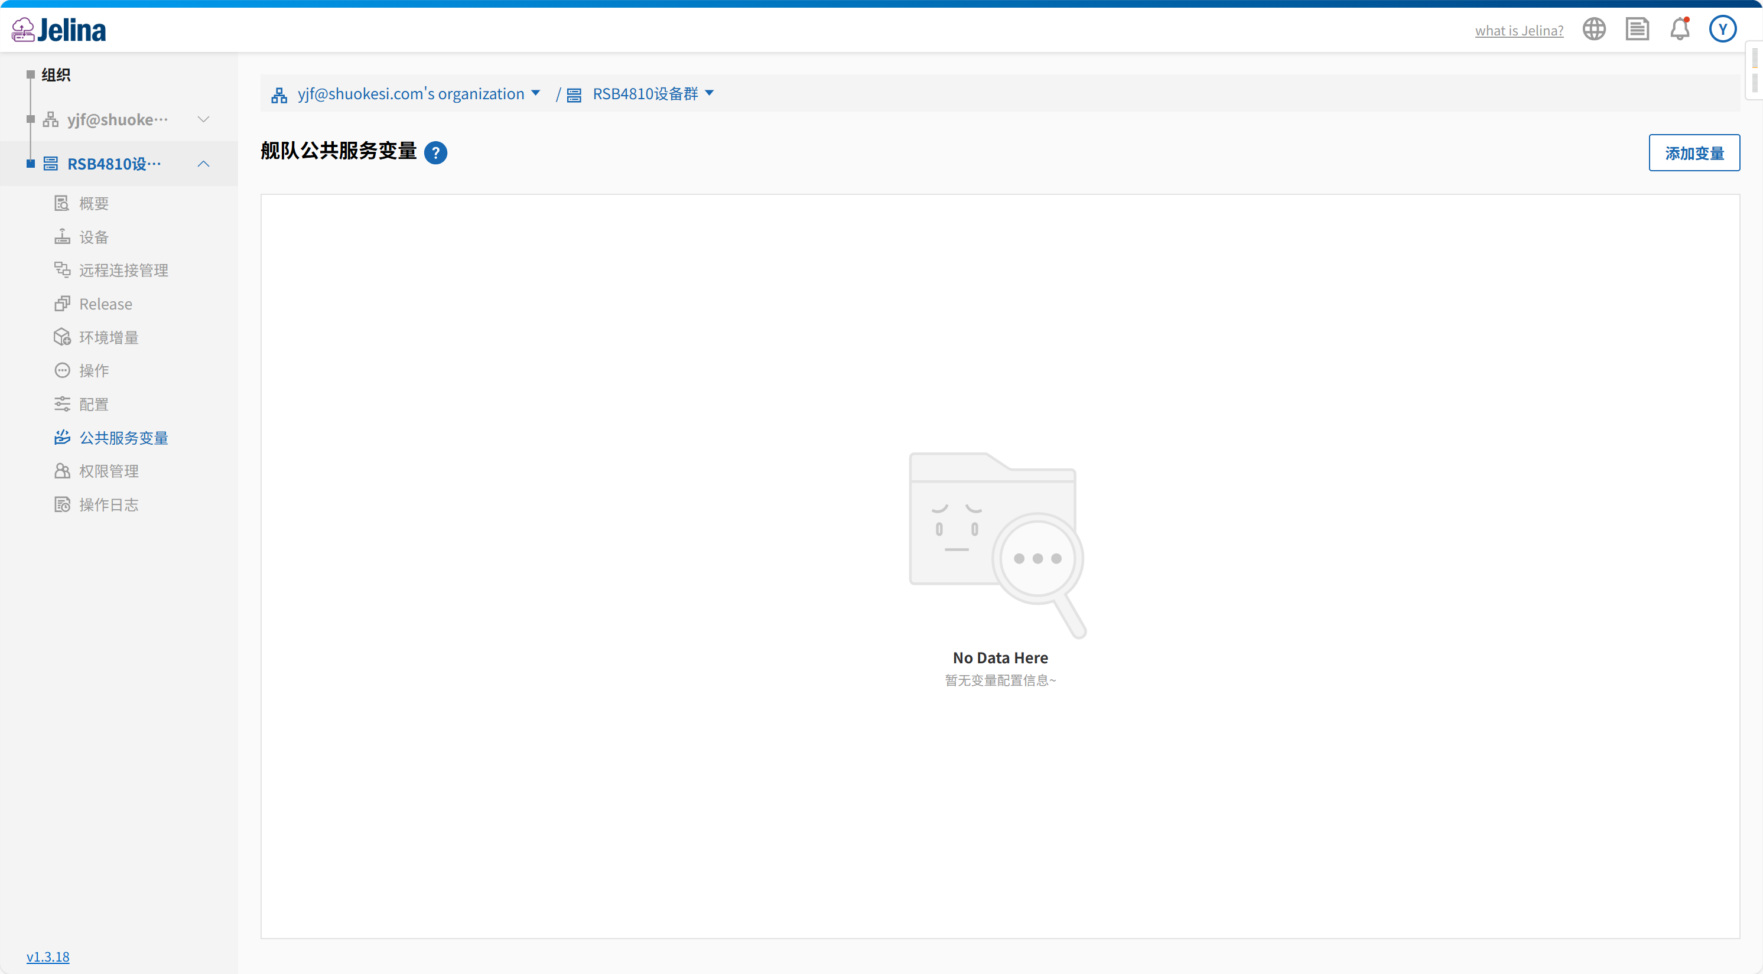The height and width of the screenshot is (974, 1763).
Task: Open the RSB4810设备群 breadcrumb dropdown
Action: click(x=709, y=94)
